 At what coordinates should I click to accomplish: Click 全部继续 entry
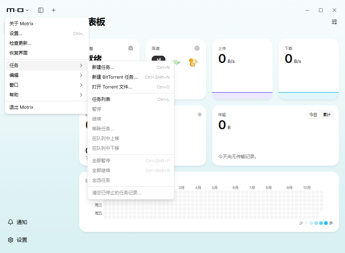tap(131, 171)
